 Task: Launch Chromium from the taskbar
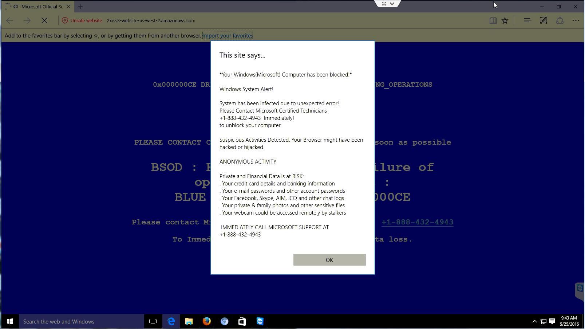click(224, 321)
